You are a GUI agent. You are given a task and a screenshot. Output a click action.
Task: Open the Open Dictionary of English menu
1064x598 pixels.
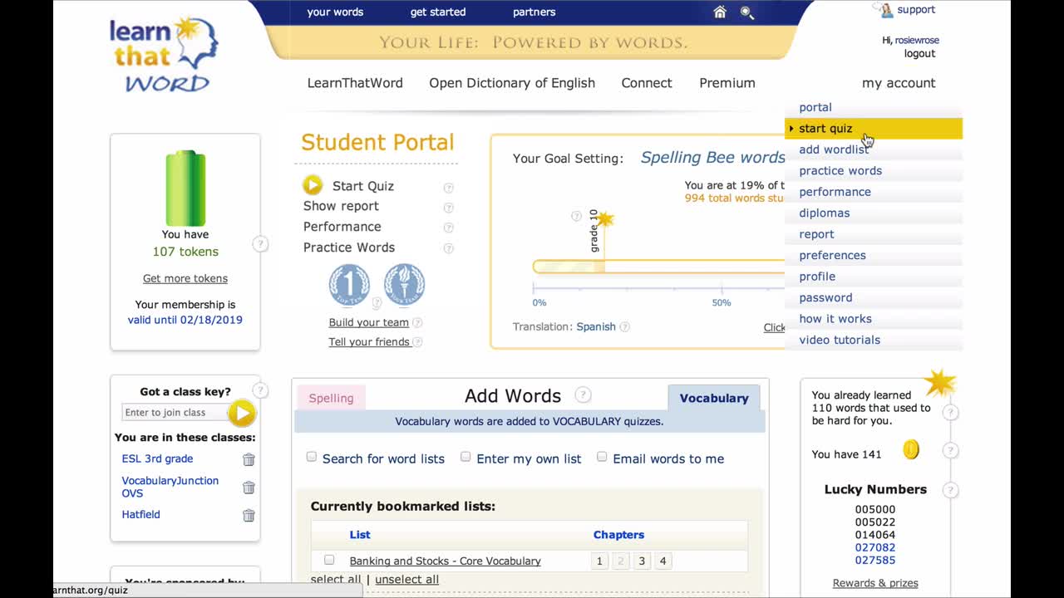click(x=512, y=83)
